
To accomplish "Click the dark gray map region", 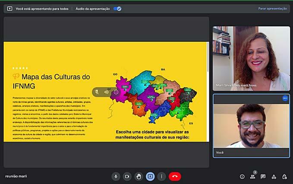I will pyautogui.click(x=188, y=95).
